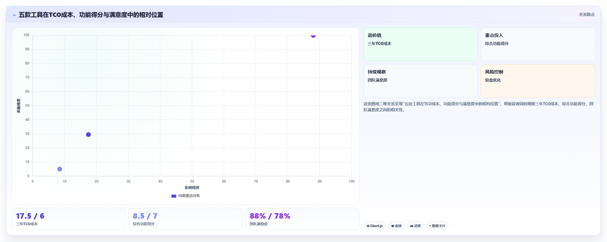Screen dimensions: 607x242
Task: Click the 17.5 / 6 stat value
Action: 30,216
